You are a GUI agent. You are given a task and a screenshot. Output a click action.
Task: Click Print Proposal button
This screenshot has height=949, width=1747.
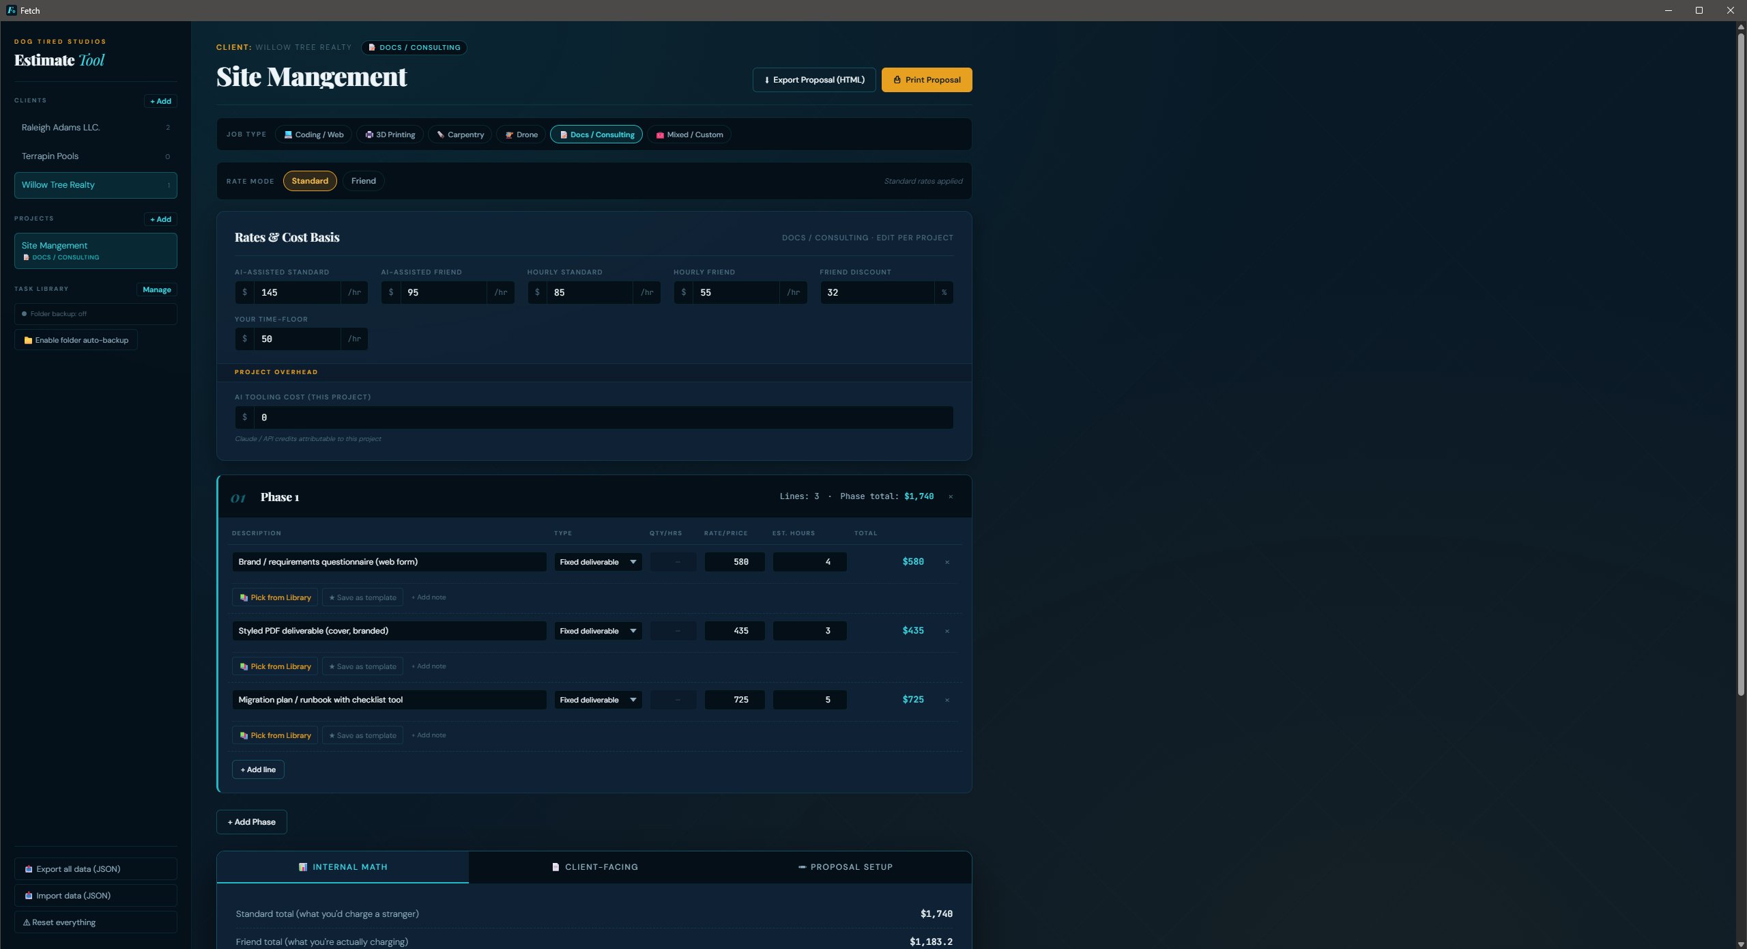927,80
